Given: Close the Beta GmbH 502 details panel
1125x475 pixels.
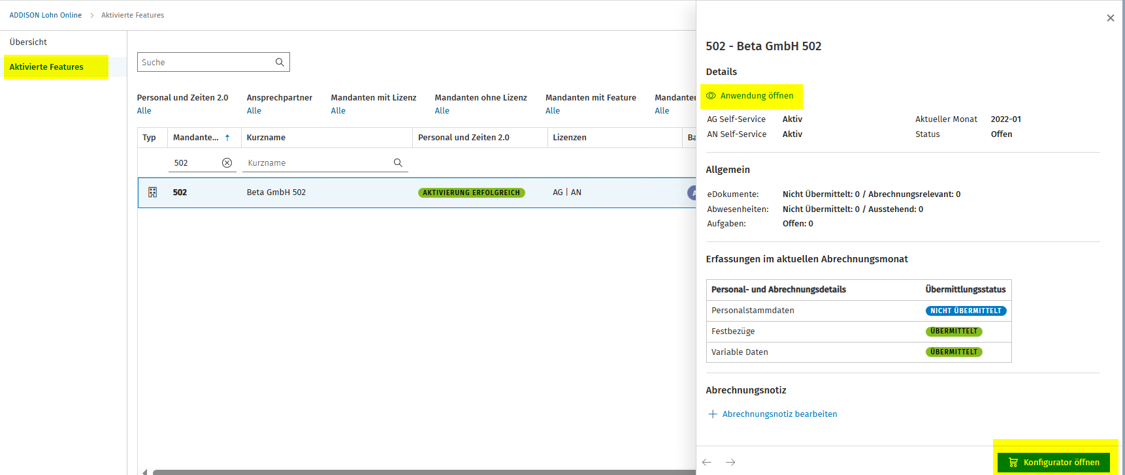Looking at the screenshot, I should tap(1111, 18).
